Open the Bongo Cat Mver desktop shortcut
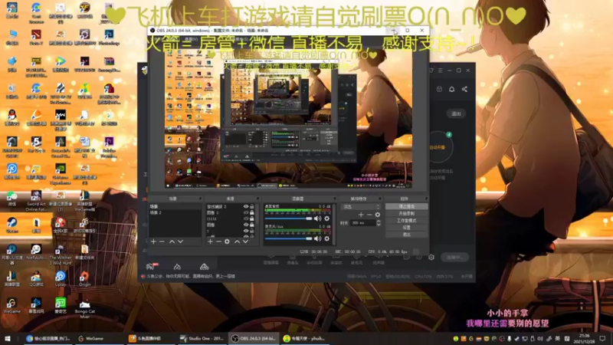The image size is (613, 345). pos(84,309)
